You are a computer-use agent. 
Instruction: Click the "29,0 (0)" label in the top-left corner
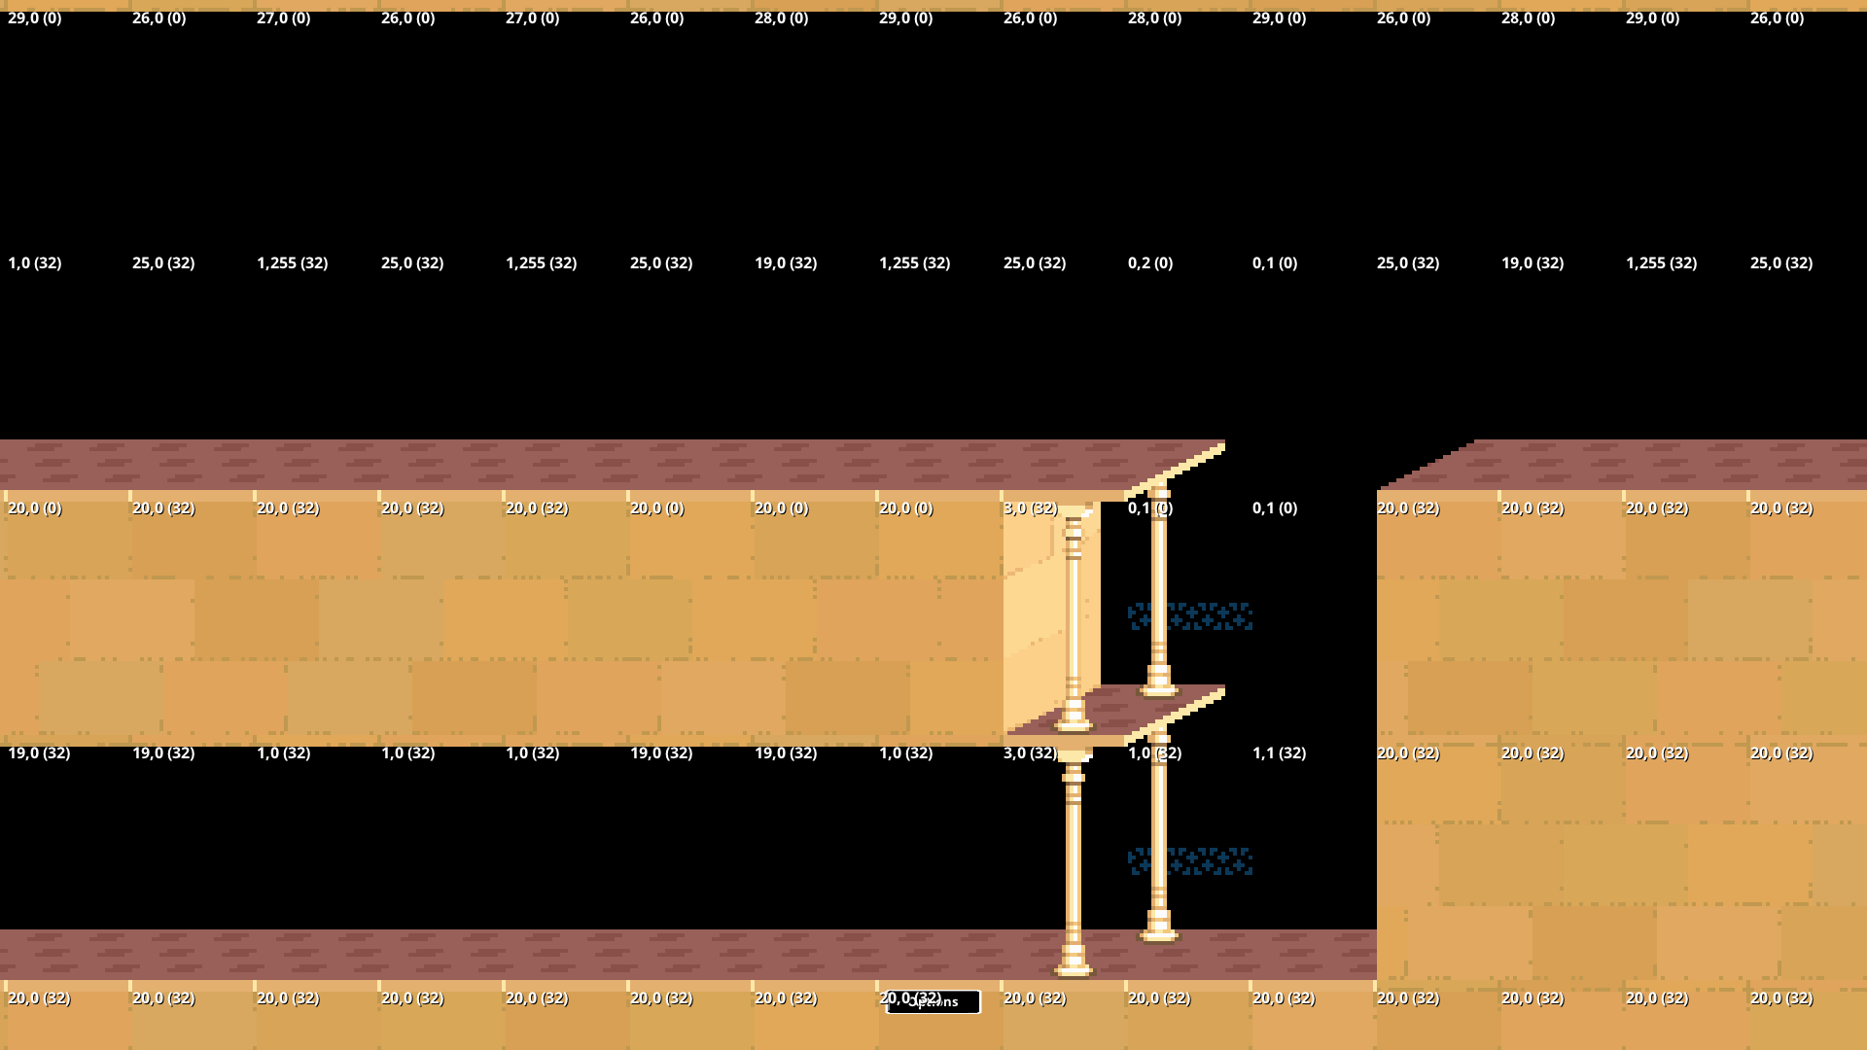pyautogui.click(x=35, y=17)
